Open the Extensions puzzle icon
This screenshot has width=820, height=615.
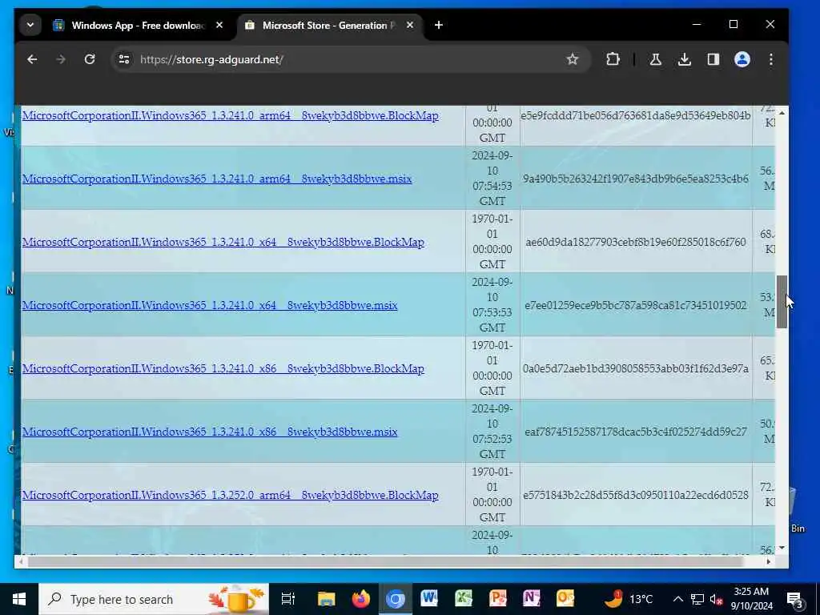coord(613,59)
